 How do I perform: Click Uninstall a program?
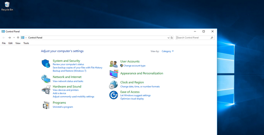click(63, 107)
